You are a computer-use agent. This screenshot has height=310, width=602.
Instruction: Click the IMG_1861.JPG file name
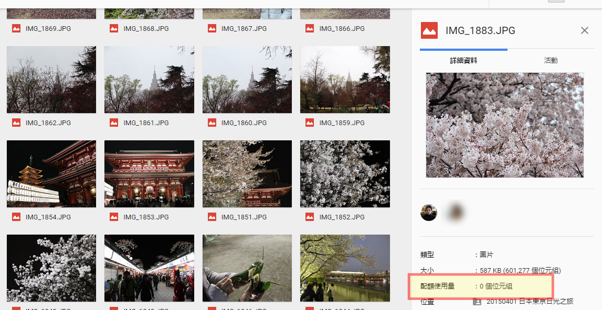click(x=146, y=123)
